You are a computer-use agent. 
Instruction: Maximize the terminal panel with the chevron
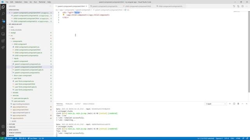click(x=242, y=104)
